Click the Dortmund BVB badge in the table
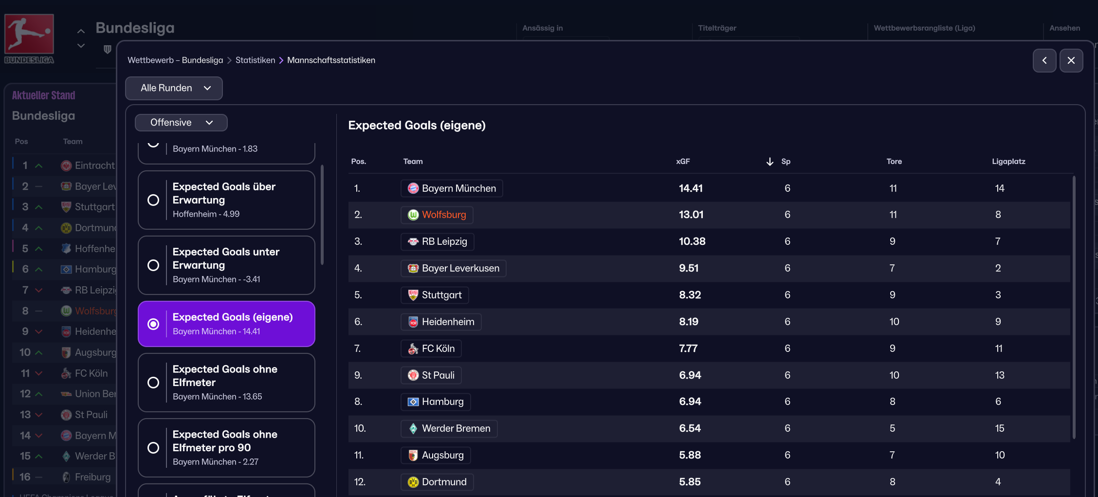The width and height of the screenshot is (1098, 497). pyautogui.click(x=413, y=482)
